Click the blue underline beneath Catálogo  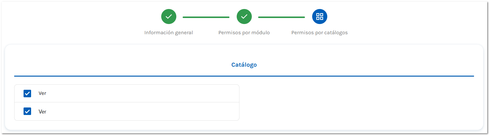tap(244, 76)
